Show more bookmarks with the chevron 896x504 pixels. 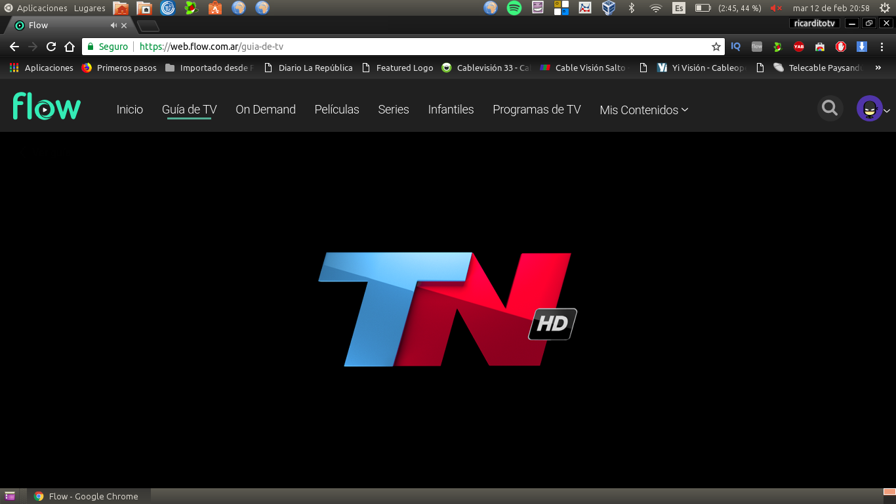point(878,68)
